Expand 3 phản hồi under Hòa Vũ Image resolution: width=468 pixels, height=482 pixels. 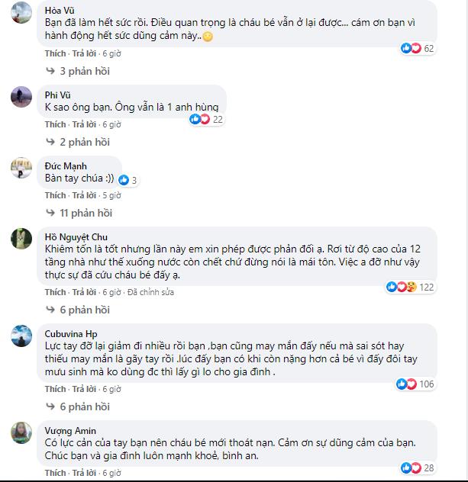83,71
